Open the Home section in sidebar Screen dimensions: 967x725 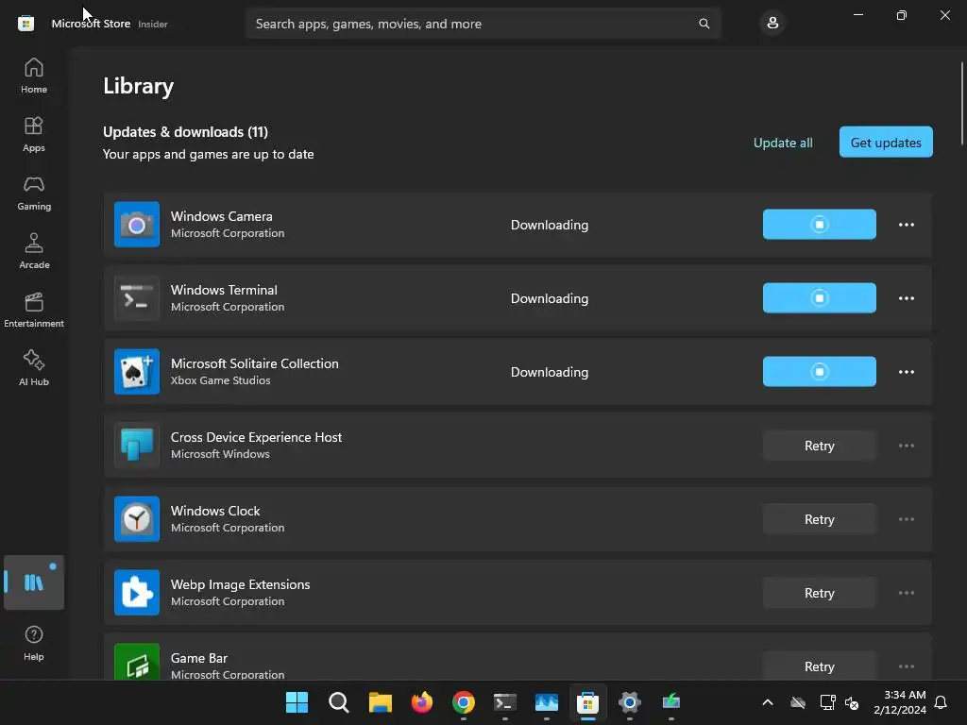pyautogui.click(x=34, y=76)
